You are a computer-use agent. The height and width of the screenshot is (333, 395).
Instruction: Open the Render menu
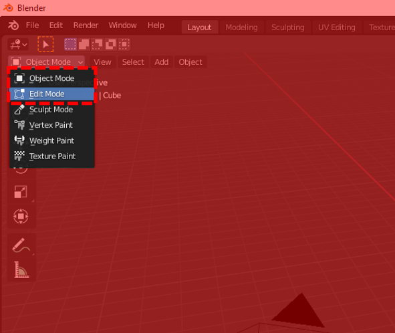[86, 25]
